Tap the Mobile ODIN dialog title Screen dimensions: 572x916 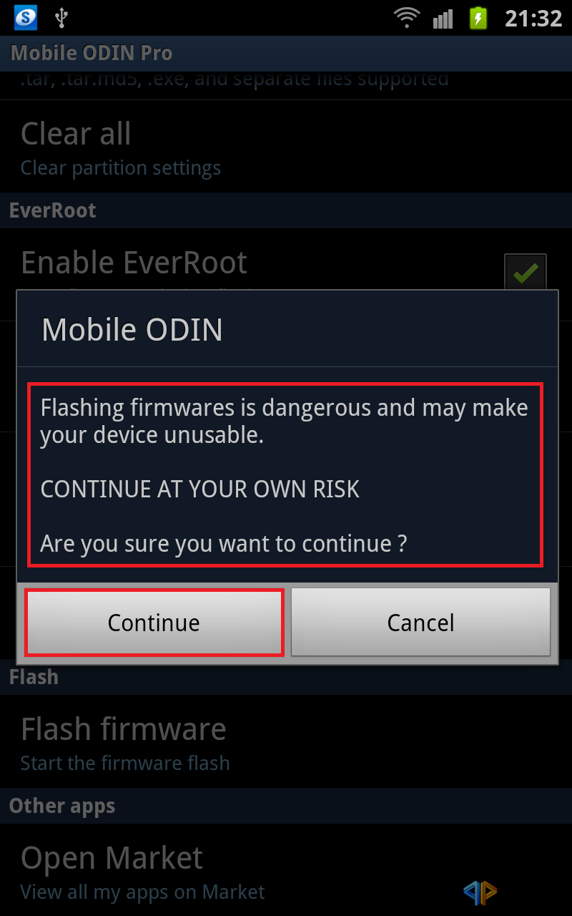(132, 330)
